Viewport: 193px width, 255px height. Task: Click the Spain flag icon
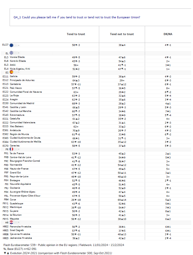(11, 72)
